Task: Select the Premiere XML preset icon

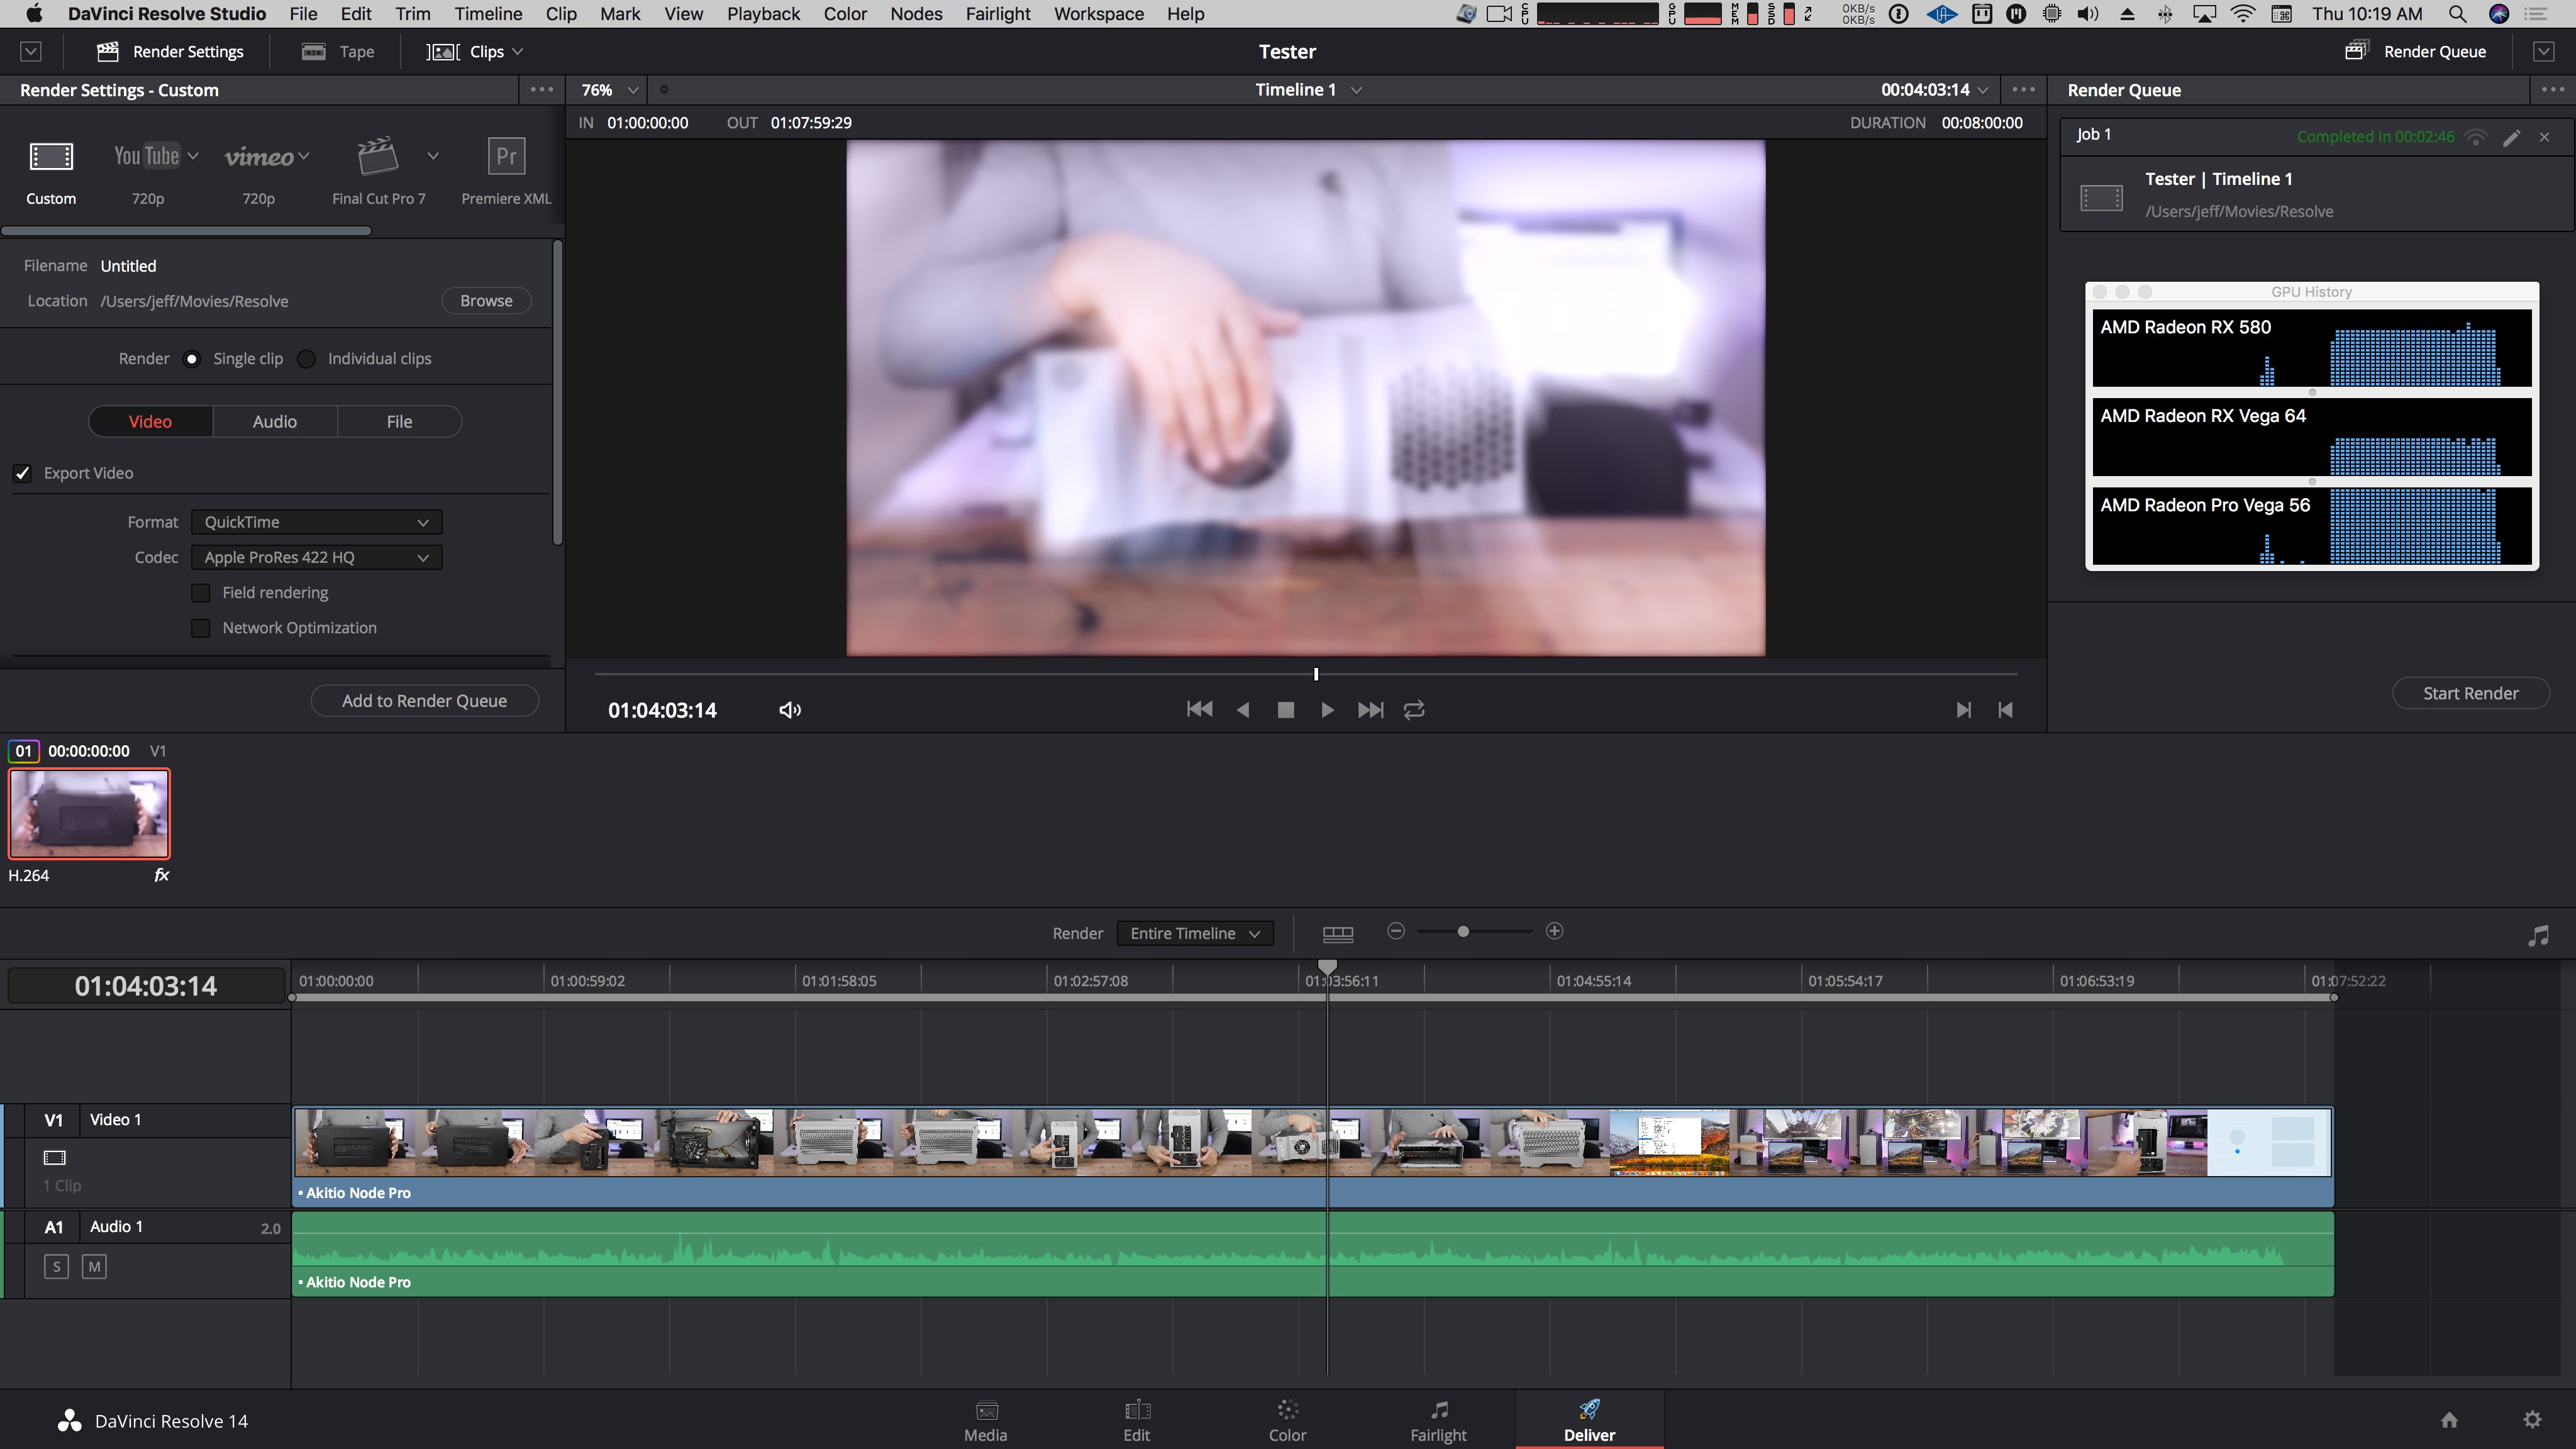Action: (506, 157)
